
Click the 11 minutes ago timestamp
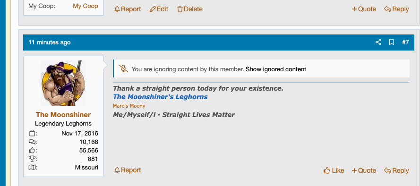[x=50, y=42]
